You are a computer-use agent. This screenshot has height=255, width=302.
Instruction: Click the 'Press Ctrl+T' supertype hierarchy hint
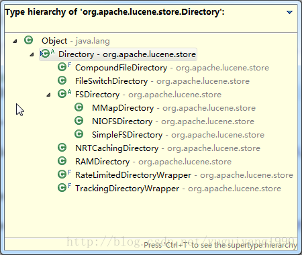click(x=220, y=245)
